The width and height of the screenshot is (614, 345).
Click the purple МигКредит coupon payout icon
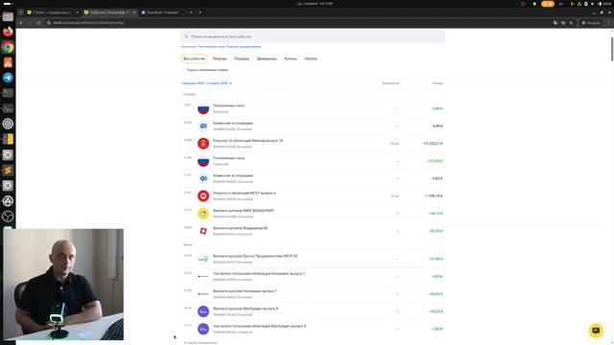tap(203, 311)
